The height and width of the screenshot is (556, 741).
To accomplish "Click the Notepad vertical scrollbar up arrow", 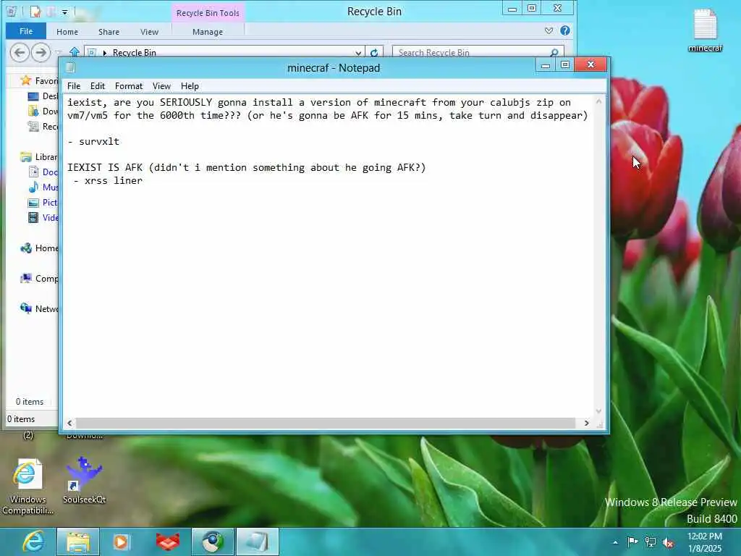I will click(598, 101).
